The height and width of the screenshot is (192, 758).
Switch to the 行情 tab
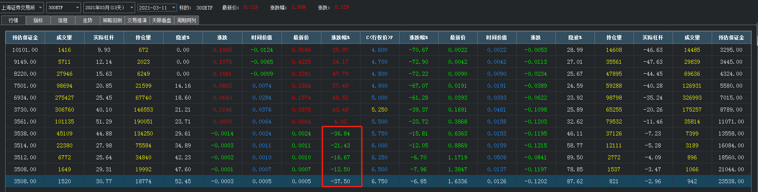[14, 20]
